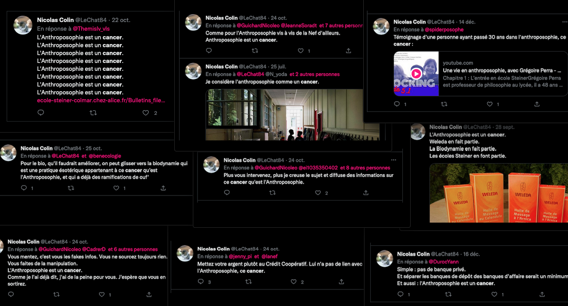This screenshot has height=306, width=568.
Task: Reply to the Crédit Coopératif tweet
Action: click(x=201, y=282)
